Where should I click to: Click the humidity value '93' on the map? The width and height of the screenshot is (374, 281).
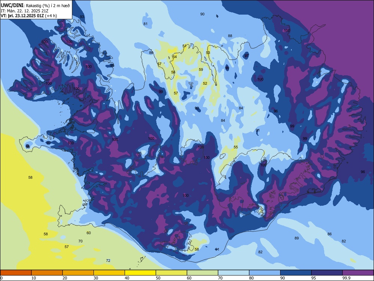click(82, 17)
